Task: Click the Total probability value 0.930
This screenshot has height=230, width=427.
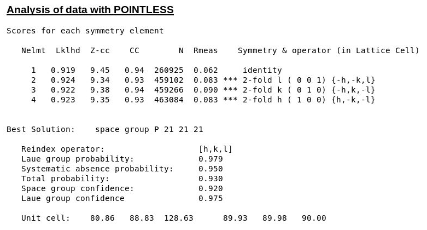Action: pyautogui.click(x=210, y=179)
